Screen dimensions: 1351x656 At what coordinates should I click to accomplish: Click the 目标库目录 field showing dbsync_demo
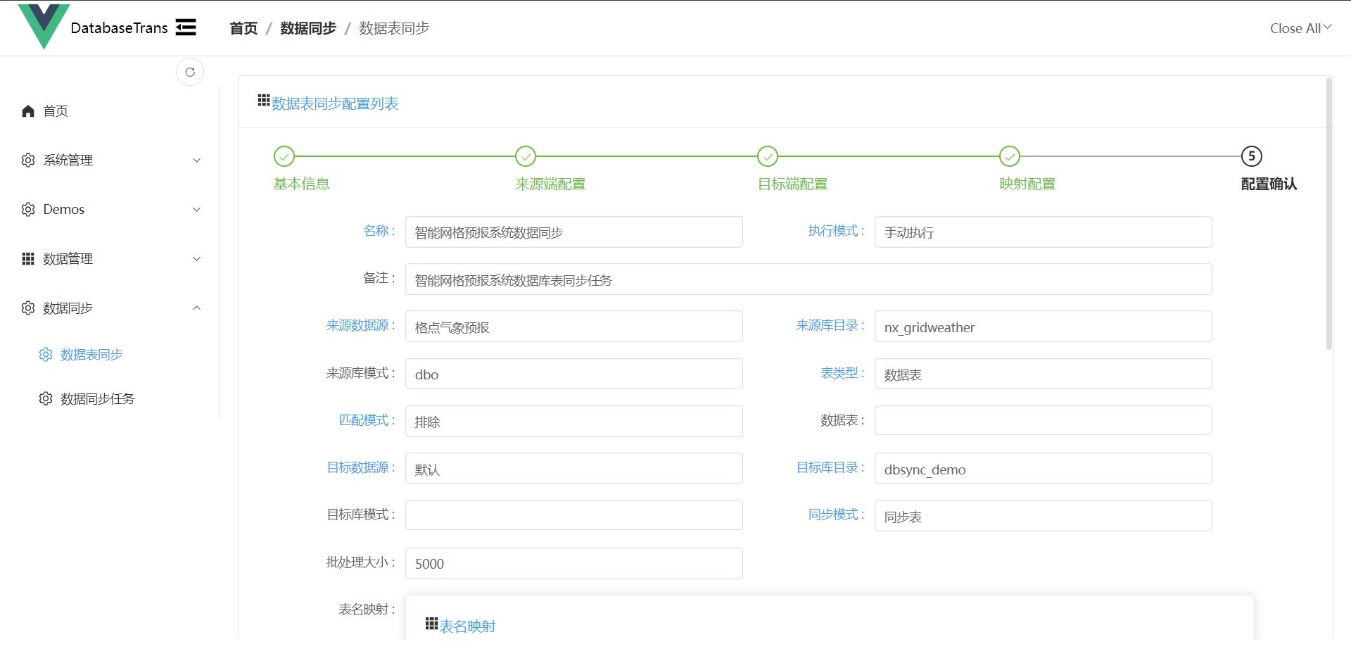[x=1044, y=469]
